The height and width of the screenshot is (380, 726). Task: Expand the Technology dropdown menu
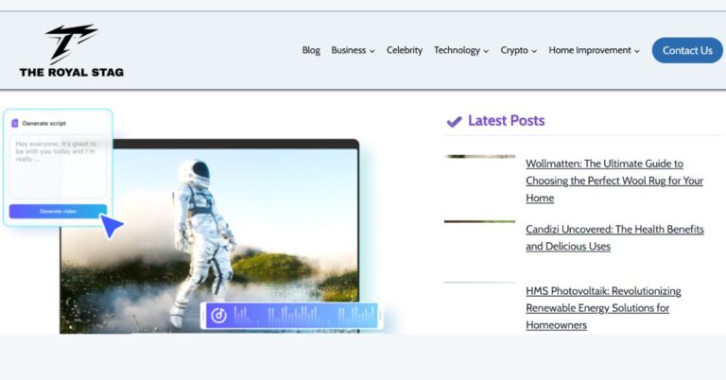click(461, 51)
